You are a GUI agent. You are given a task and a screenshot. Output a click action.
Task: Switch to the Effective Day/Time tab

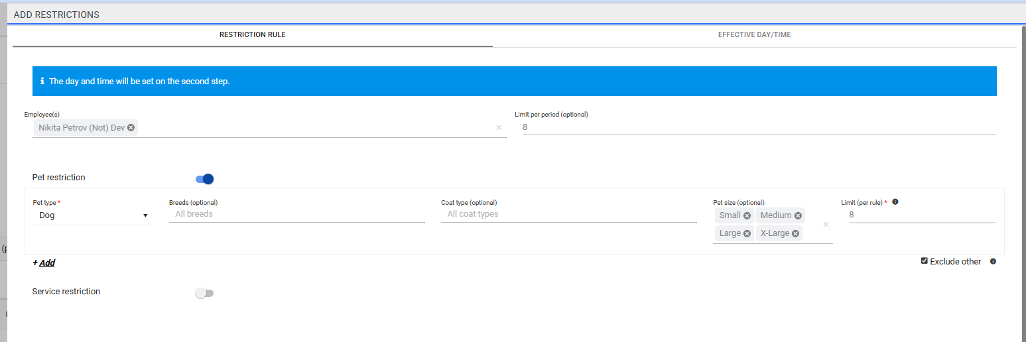[x=754, y=34]
